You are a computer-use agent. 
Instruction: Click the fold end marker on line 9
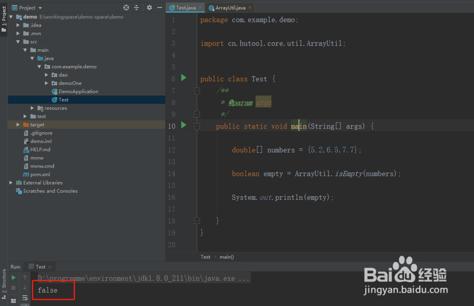(197, 114)
